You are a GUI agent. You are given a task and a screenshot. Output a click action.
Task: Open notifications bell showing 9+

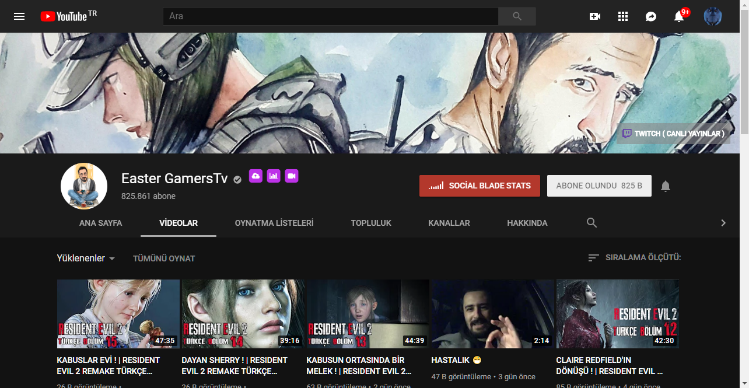(680, 16)
